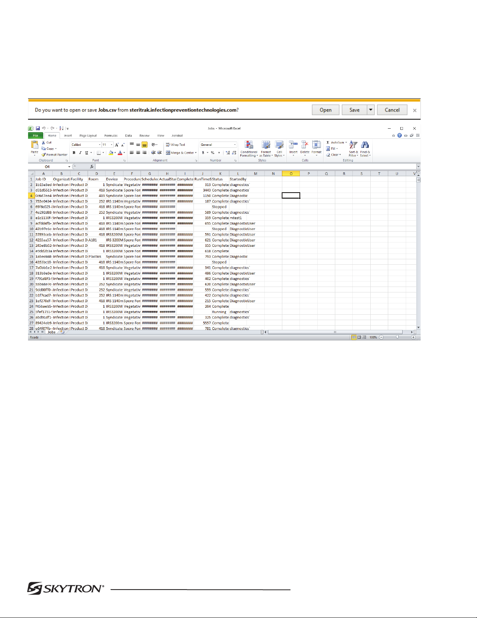Screen dimensions: 477x618
Task: Apply the fill color bucket
Action: click(x=111, y=153)
